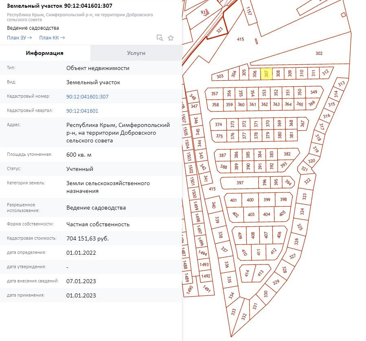The height and width of the screenshot is (341, 366).
Task: Switch to the Услуги tab
Action: [136, 53]
